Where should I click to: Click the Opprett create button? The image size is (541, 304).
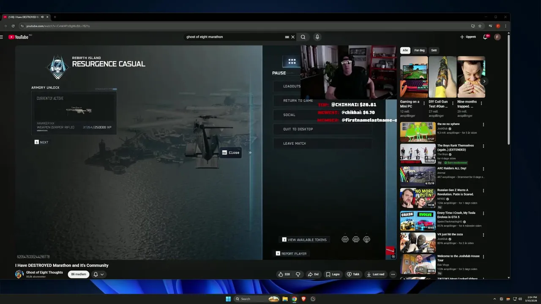coord(468,37)
